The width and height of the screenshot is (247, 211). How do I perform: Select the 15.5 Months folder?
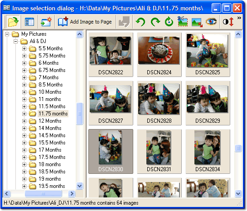point(52,143)
